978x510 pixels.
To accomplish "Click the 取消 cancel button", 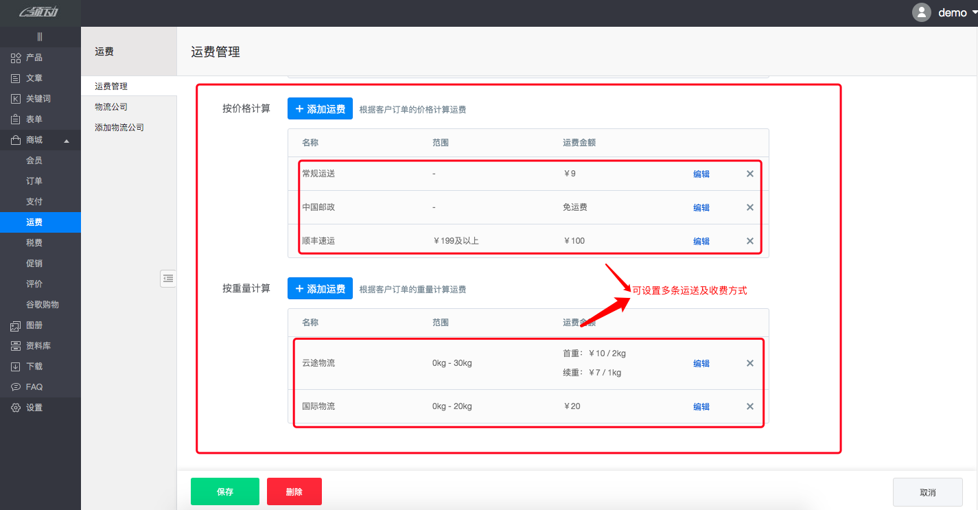I will tap(927, 492).
